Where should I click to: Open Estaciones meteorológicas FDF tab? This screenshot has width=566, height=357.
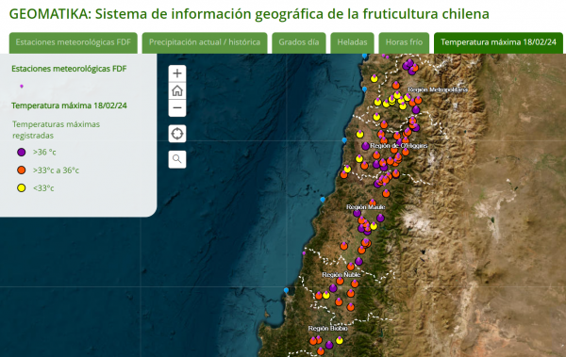(x=74, y=42)
